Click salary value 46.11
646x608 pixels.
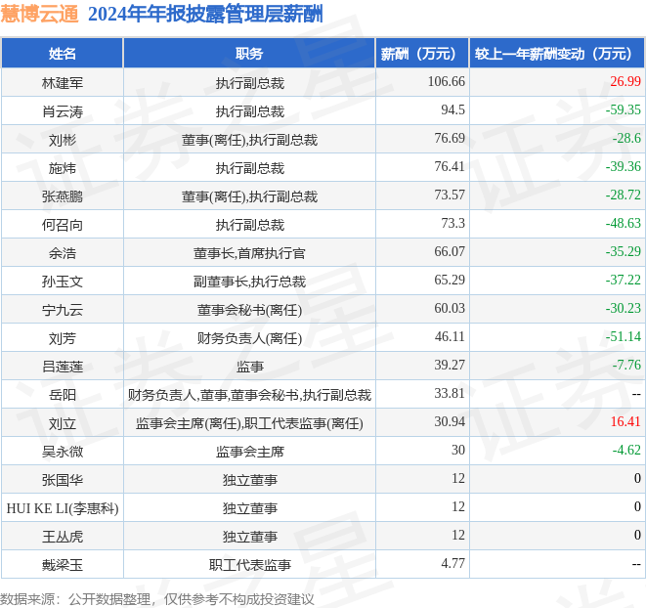[450, 336]
